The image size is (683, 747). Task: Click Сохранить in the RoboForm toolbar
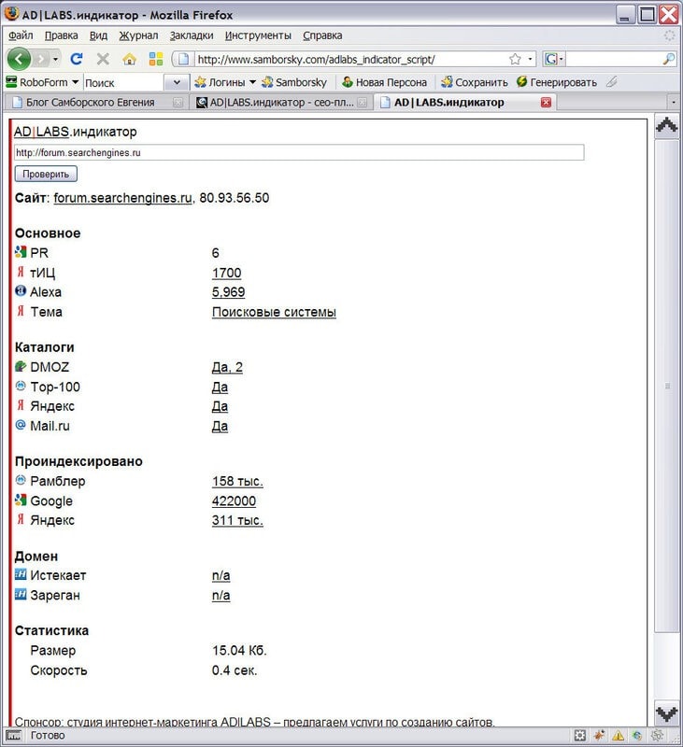[475, 82]
